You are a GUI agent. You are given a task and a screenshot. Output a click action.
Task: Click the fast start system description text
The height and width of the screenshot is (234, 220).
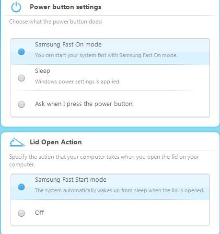[x=106, y=55]
